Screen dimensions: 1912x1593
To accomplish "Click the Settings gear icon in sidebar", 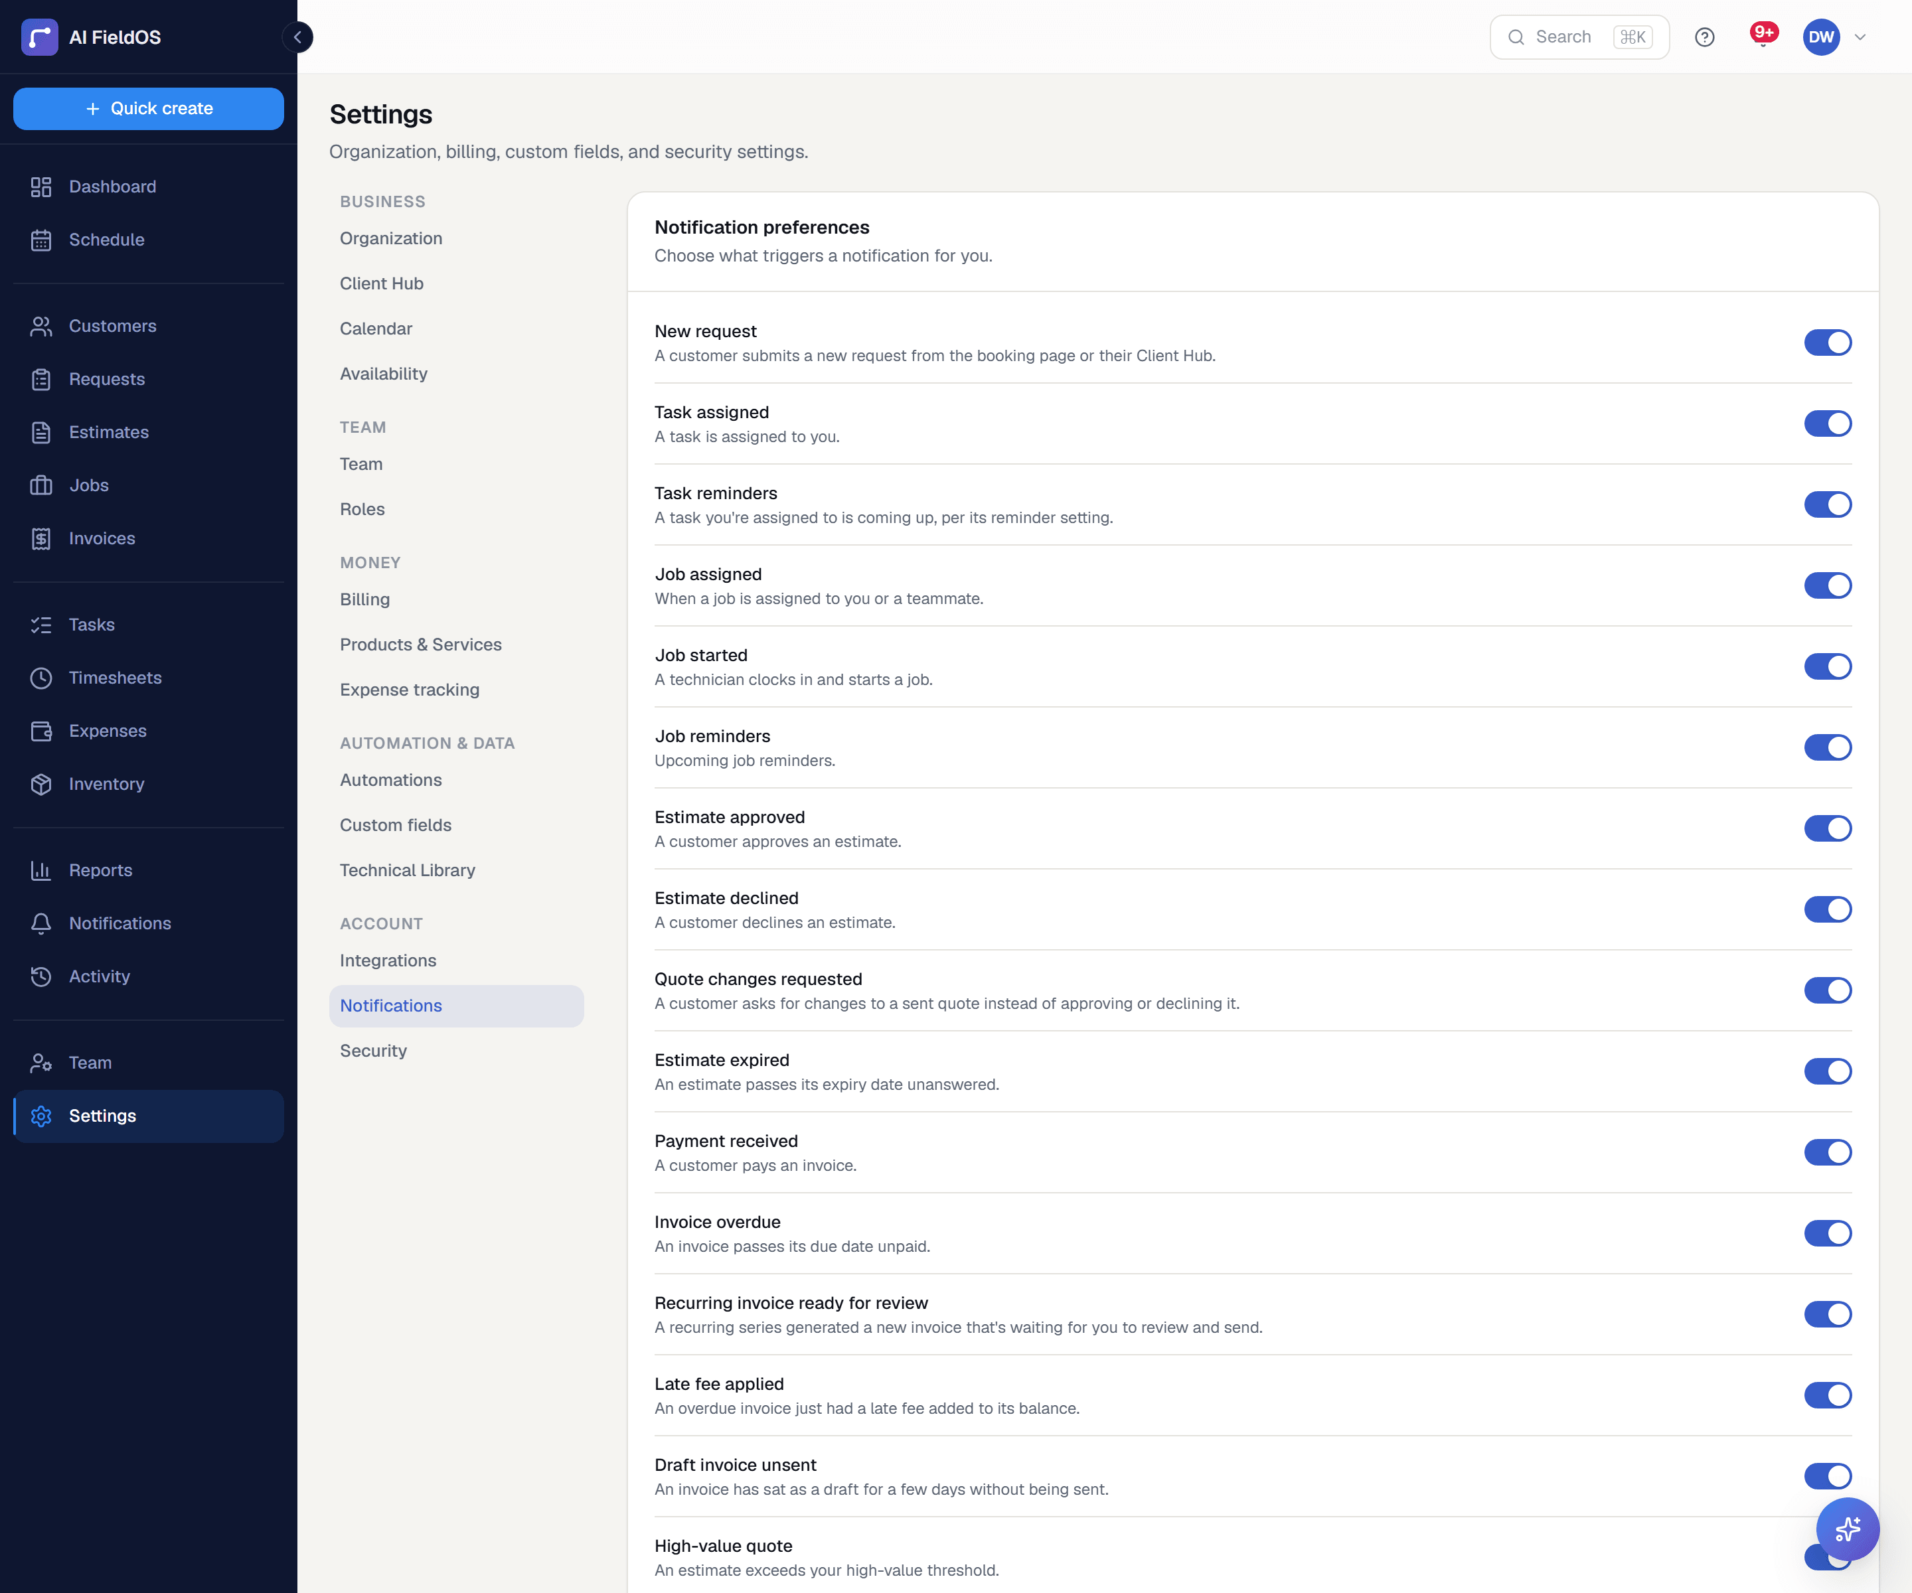I will [41, 1116].
